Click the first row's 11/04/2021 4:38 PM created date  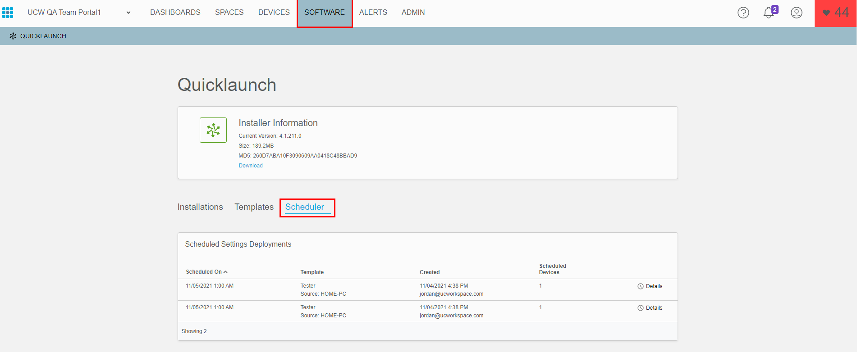(444, 286)
